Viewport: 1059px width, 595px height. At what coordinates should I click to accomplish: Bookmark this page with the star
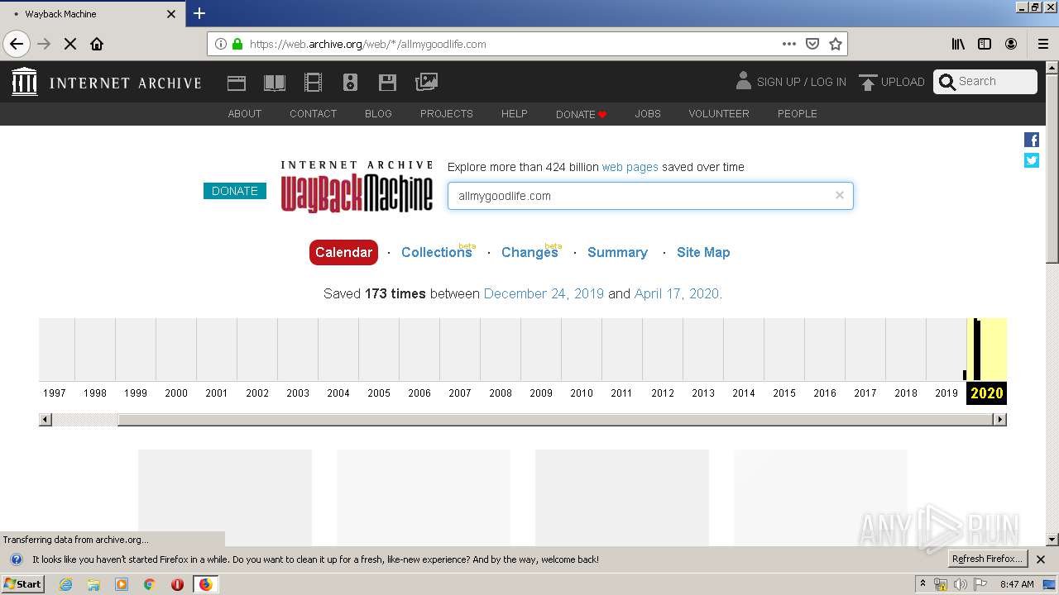point(836,44)
